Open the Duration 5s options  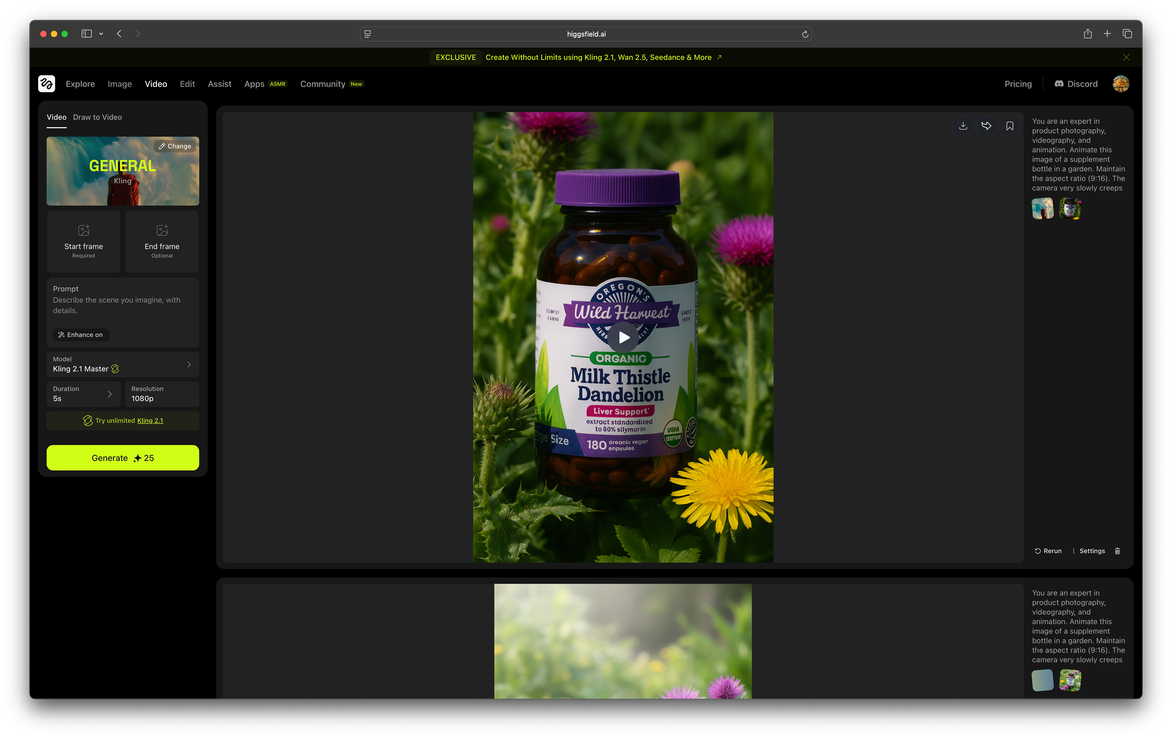(83, 394)
